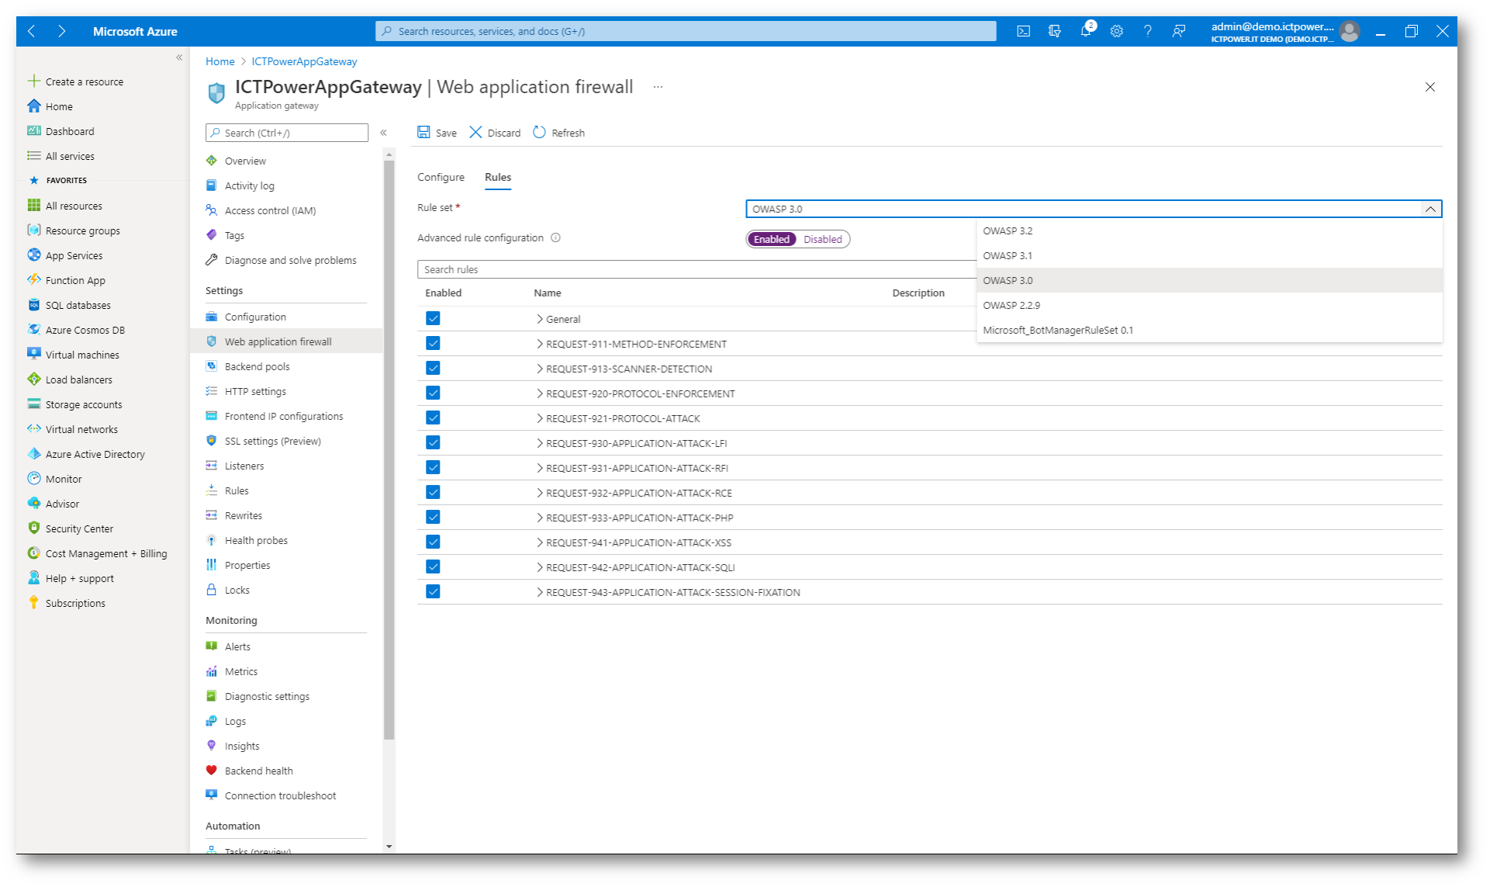Switch to the Configure tab
1490x887 pixels.
click(x=441, y=177)
